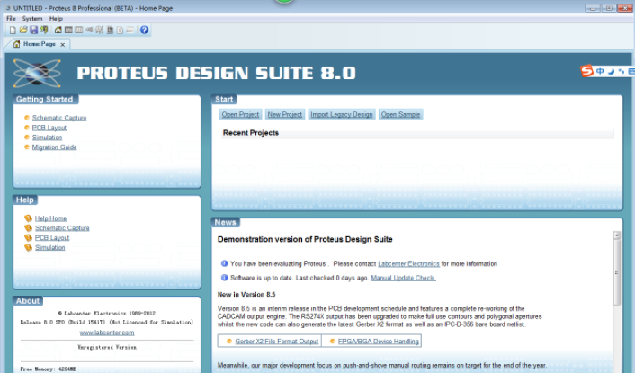635x373 pixels.
Task: Launch the 3D Visualizer toolbar icon
Action: [89, 30]
